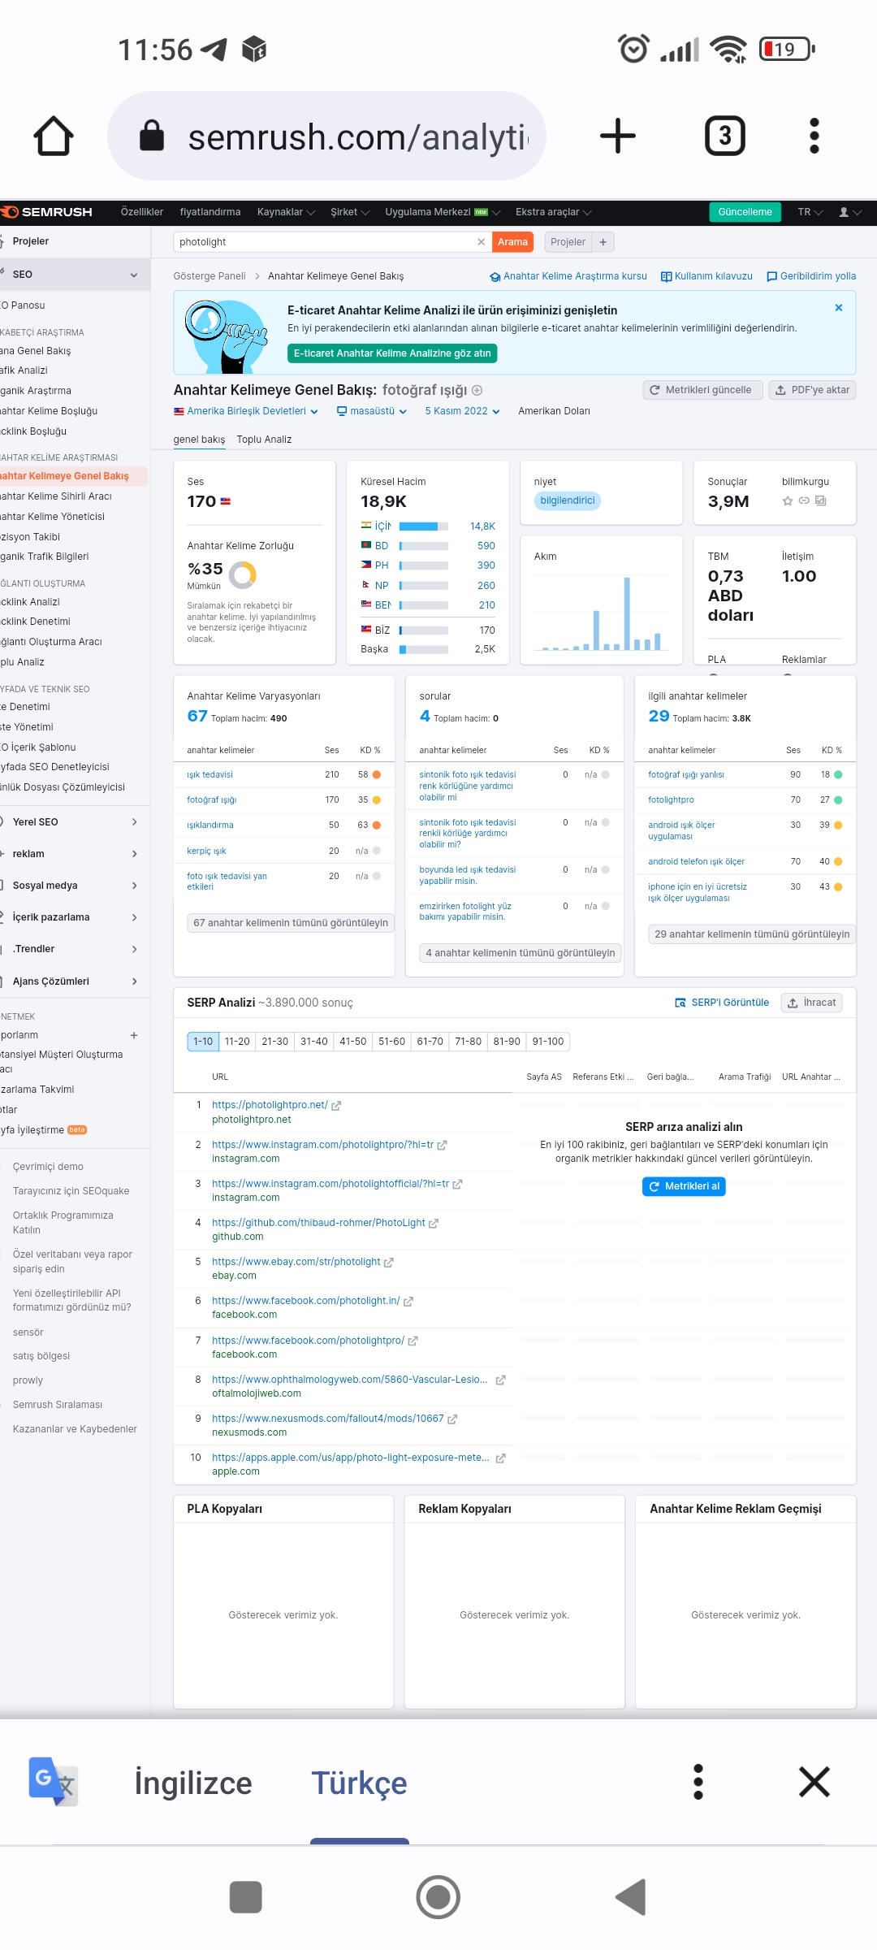The image size is (877, 1950).
Task: Close the translate bar
Action: (814, 1782)
